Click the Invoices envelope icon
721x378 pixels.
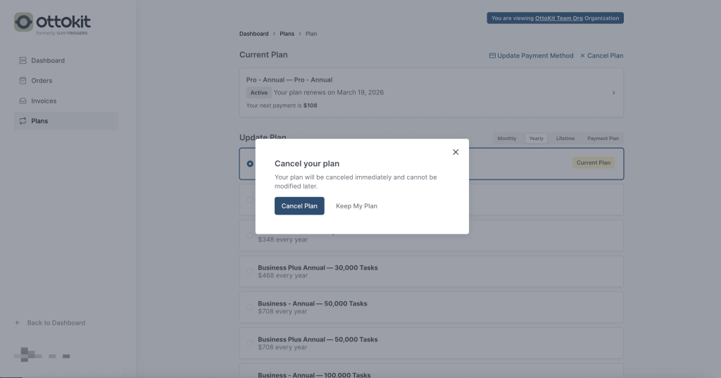(23, 101)
